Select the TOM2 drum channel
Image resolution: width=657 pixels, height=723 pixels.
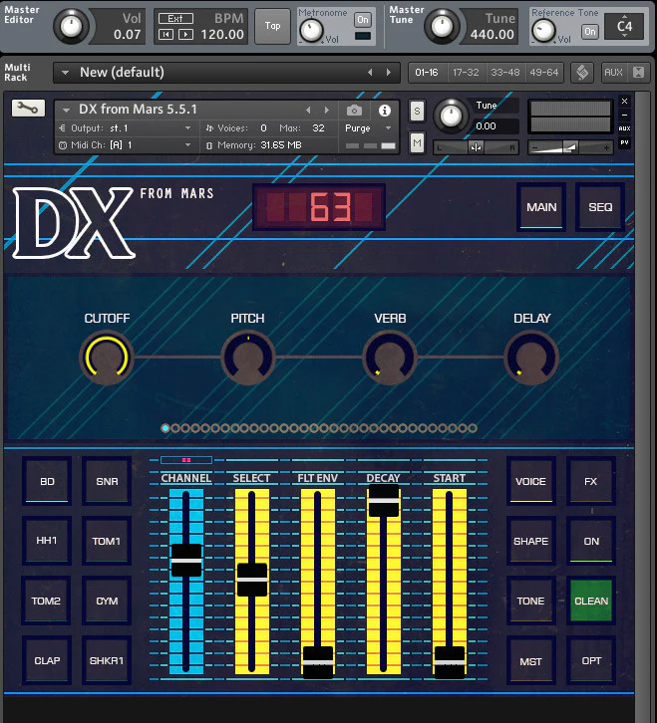(47, 601)
